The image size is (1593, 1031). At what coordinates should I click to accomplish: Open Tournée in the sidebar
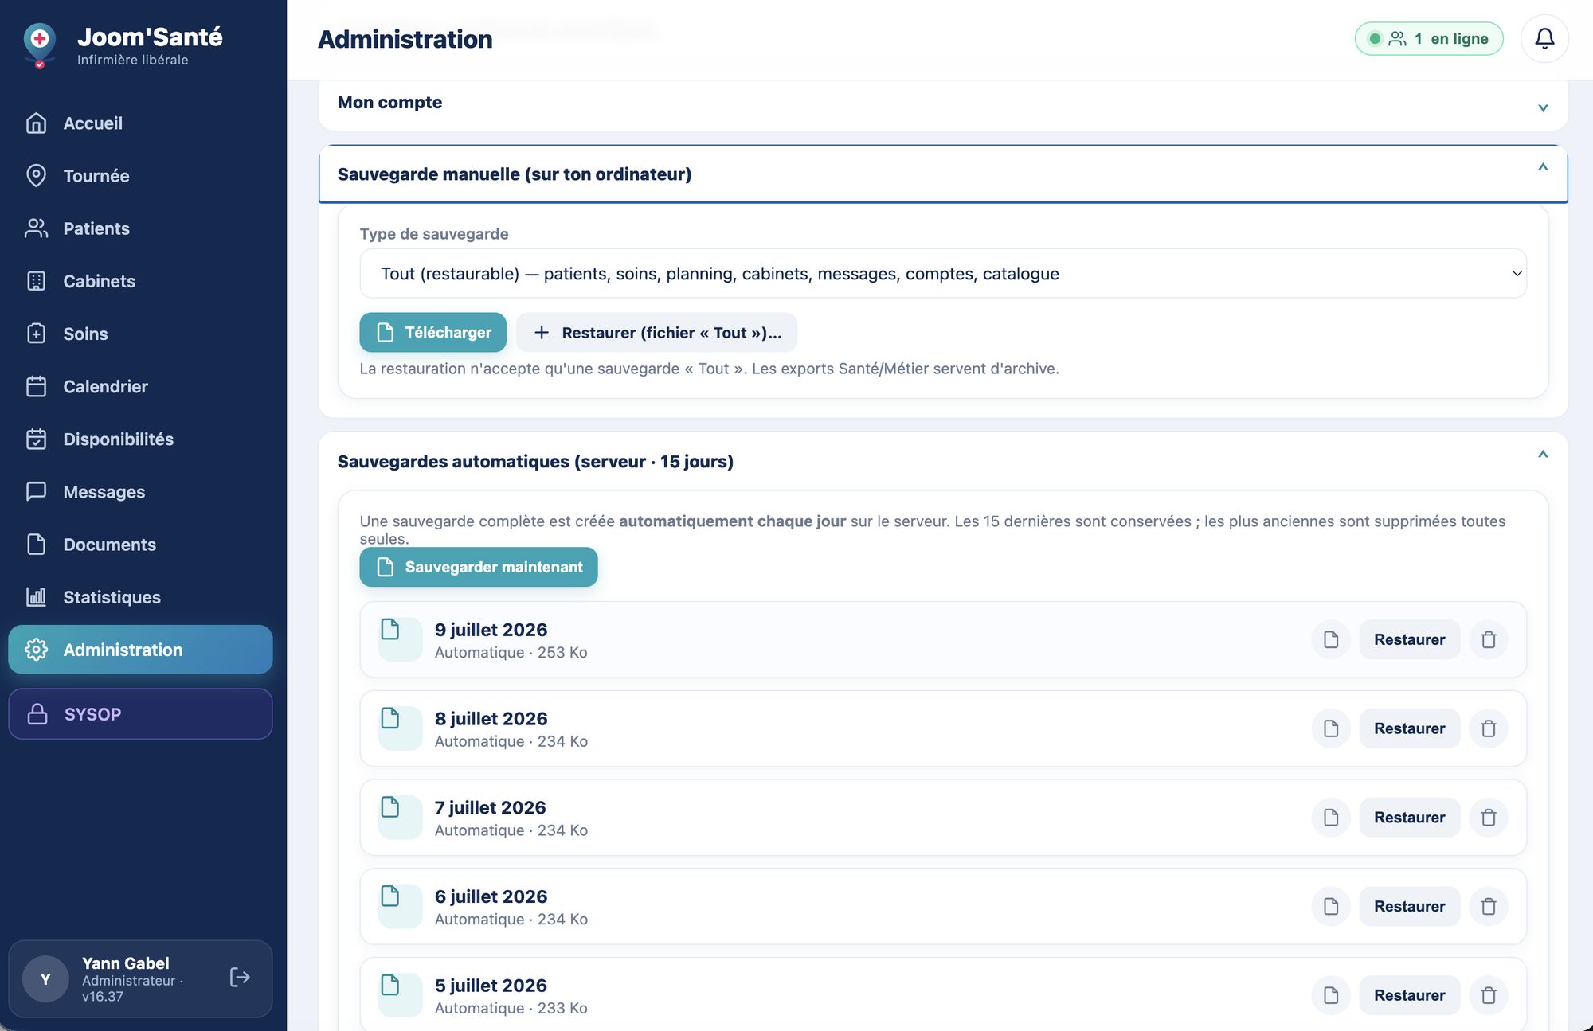click(140, 176)
